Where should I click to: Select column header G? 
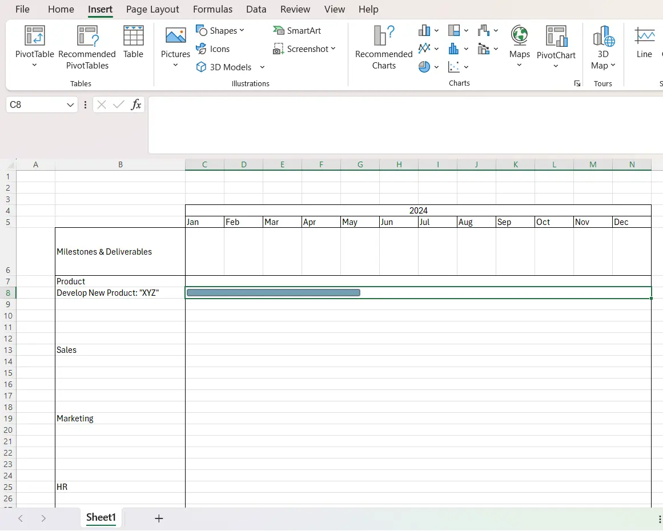coord(360,165)
